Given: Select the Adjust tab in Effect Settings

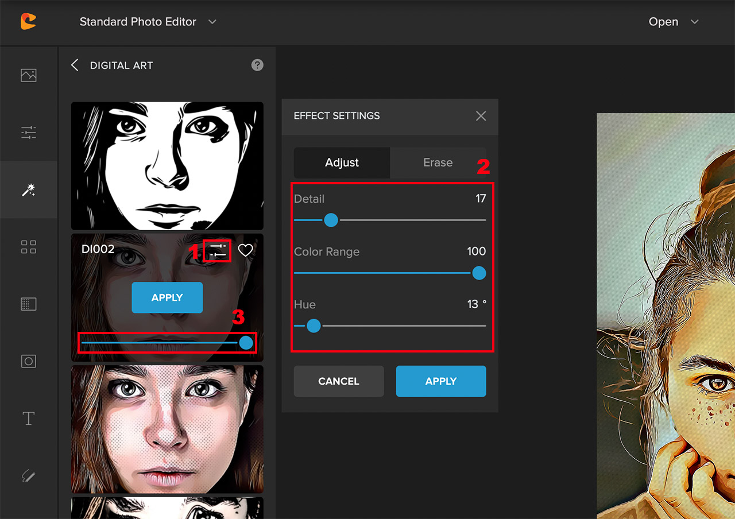Looking at the screenshot, I should click(x=342, y=162).
